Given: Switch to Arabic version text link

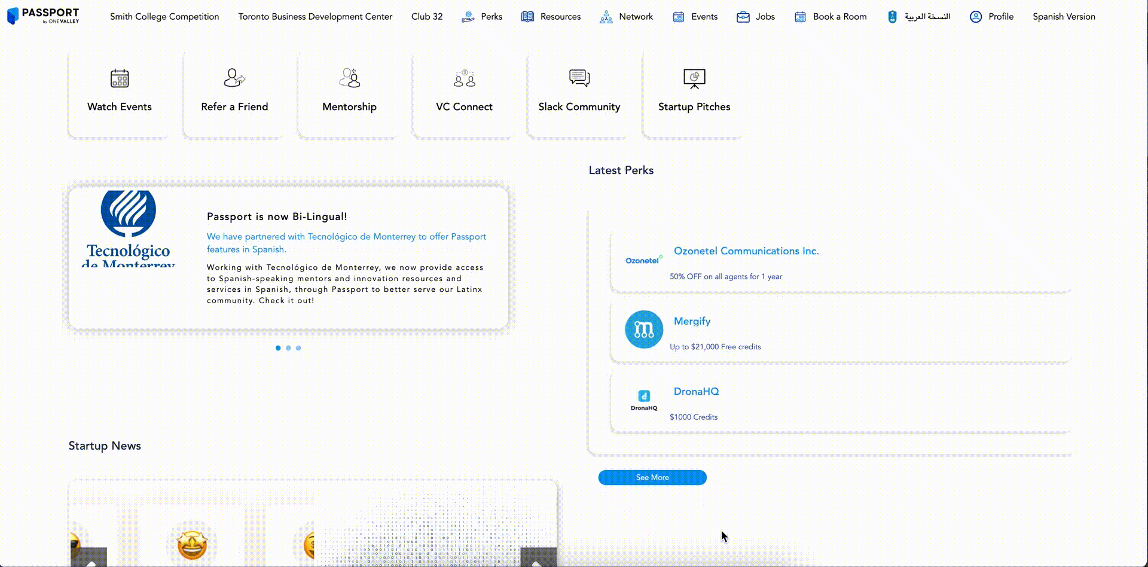Looking at the screenshot, I should 927,17.
